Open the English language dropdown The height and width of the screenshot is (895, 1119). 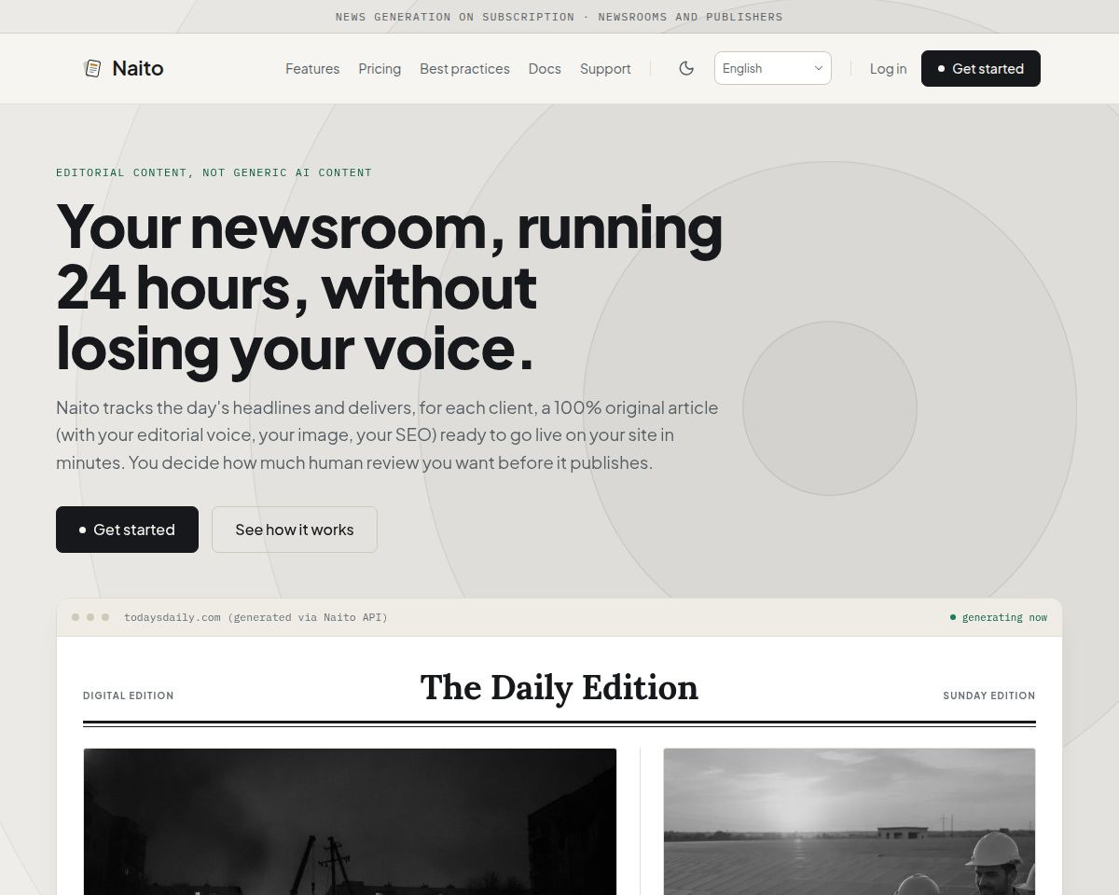coord(772,68)
